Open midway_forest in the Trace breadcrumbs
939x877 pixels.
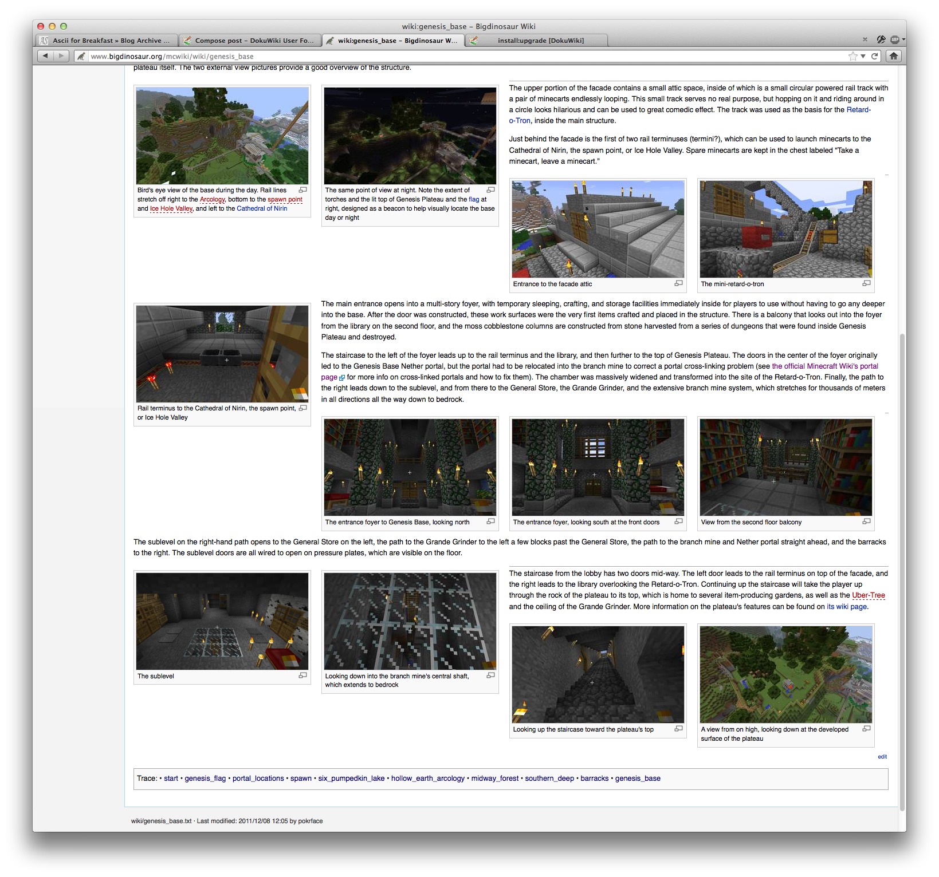pyautogui.click(x=495, y=779)
